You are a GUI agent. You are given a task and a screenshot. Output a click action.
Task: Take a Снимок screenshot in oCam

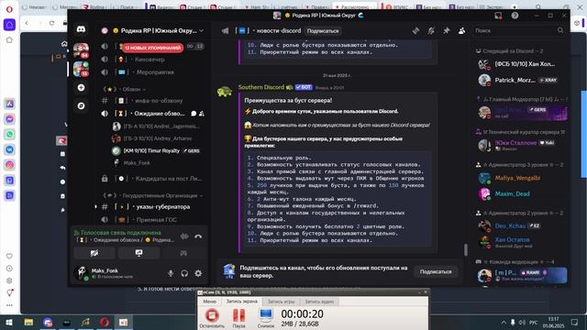click(266, 318)
